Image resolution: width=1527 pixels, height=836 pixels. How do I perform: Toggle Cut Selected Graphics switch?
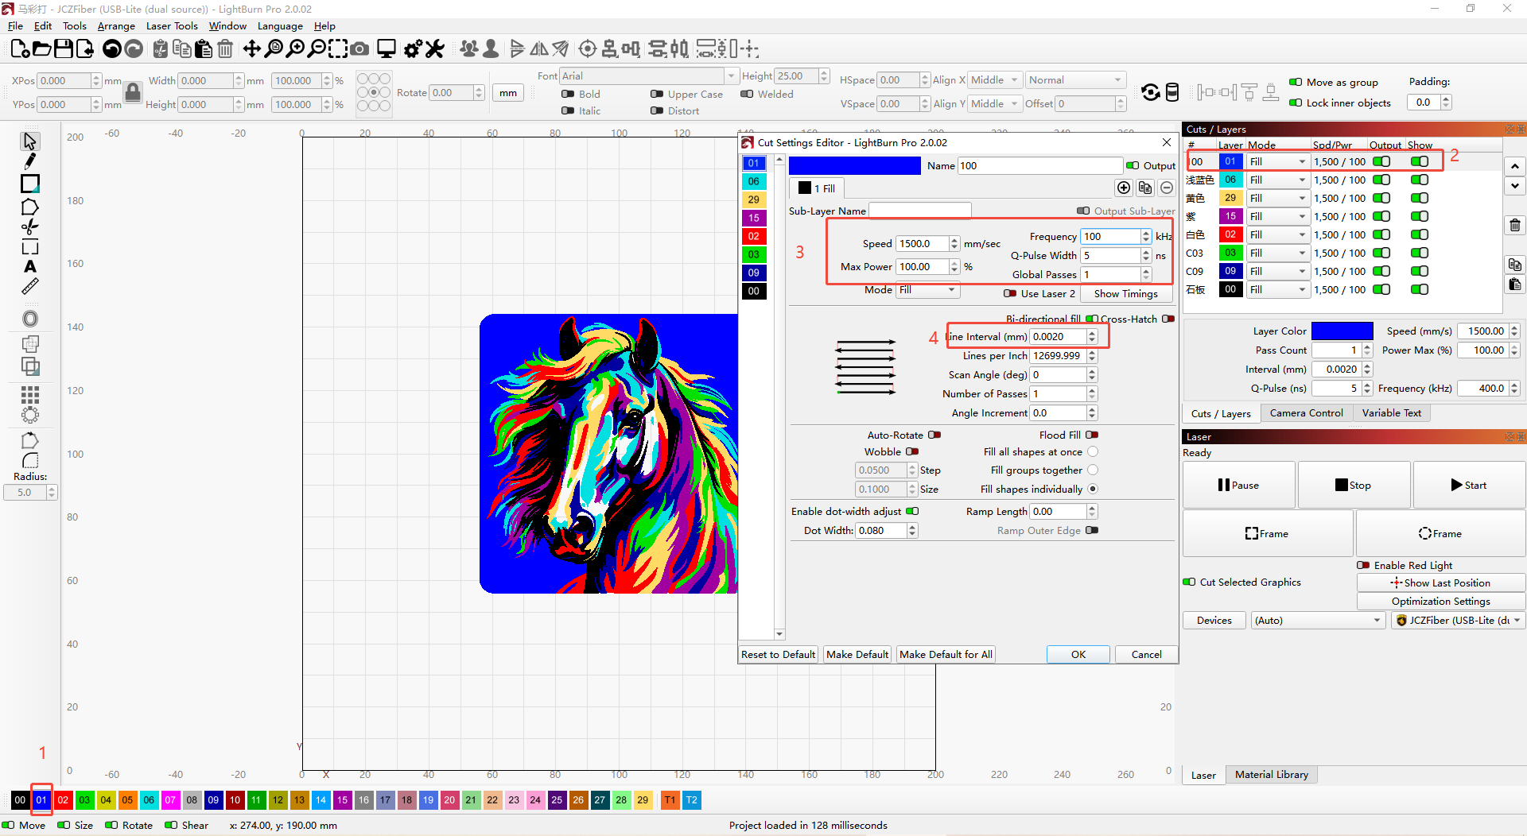pyautogui.click(x=1190, y=582)
